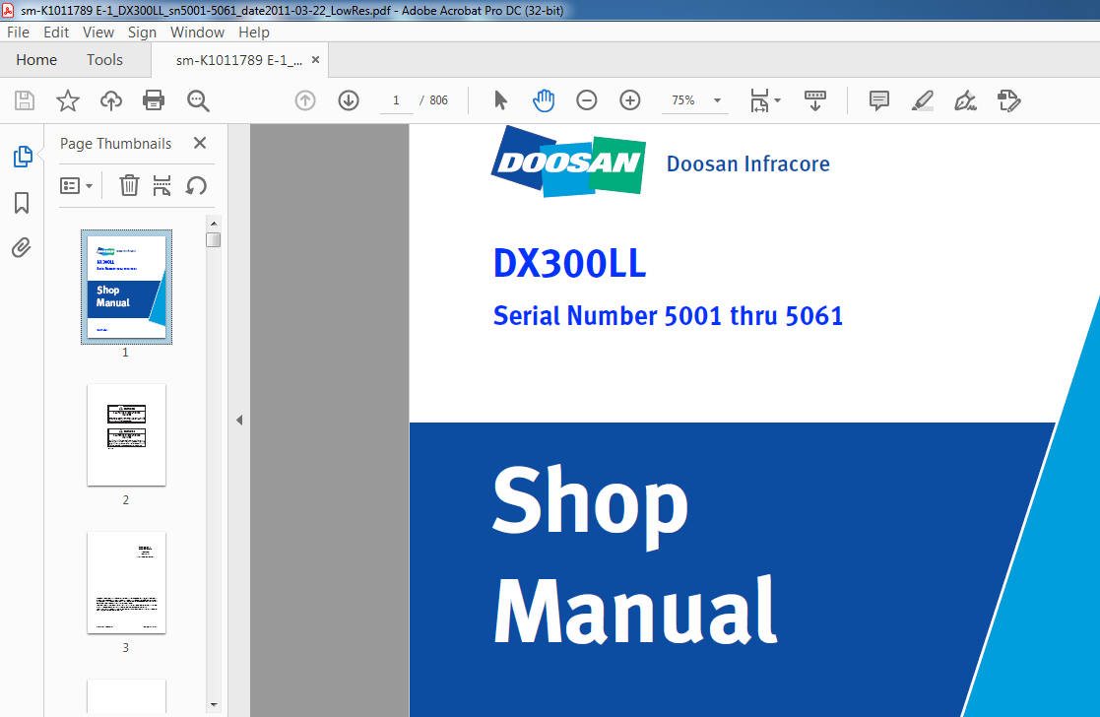Open the Sign menu
1100x717 pixels.
tap(142, 33)
